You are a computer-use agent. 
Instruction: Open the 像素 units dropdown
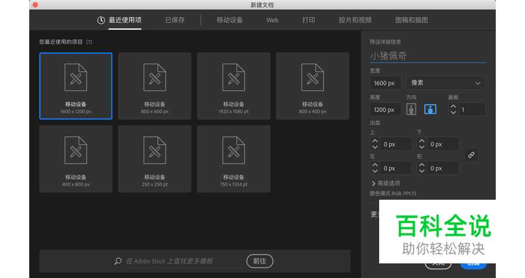click(446, 83)
